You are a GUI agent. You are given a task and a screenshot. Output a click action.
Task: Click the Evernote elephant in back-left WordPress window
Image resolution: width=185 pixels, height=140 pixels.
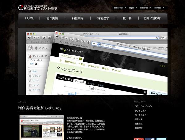pyautogui.click(x=29, y=38)
